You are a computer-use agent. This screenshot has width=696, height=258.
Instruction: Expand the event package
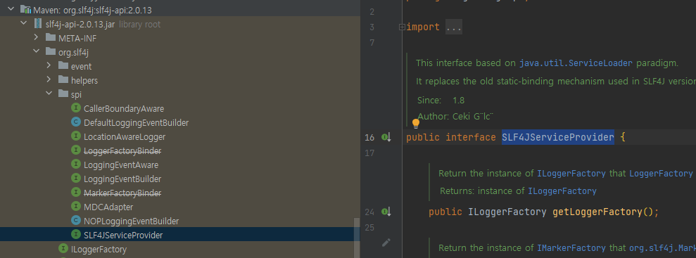(x=49, y=66)
